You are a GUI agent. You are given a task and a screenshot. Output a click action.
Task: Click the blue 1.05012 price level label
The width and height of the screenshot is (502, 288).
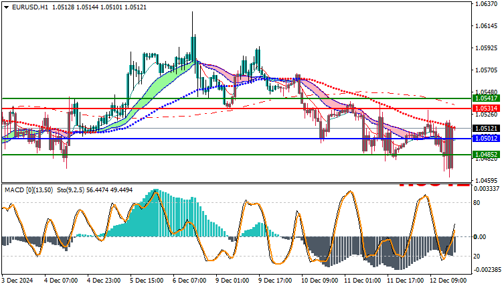coord(487,139)
